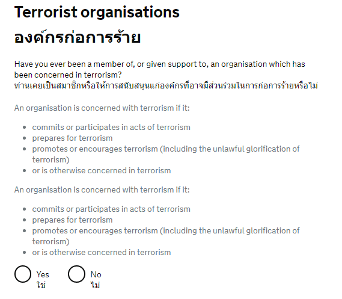Image resolution: width=342 pixels, height=299 pixels.
Task: Click first list's 'commits or participates' bullet
Action: click(x=111, y=127)
